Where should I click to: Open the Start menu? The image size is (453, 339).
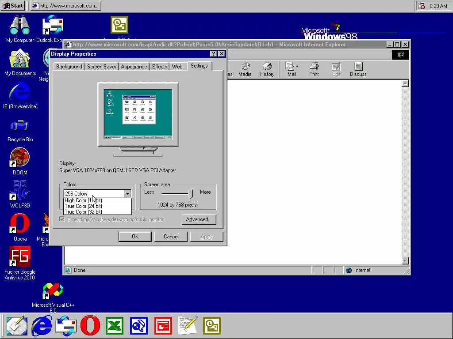pos(13,6)
